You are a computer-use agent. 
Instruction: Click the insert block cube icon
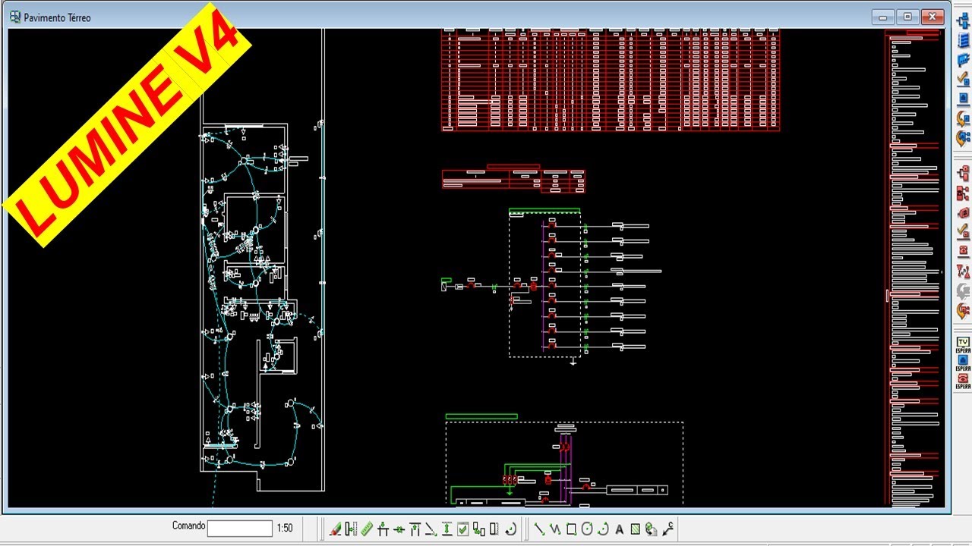click(x=652, y=529)
